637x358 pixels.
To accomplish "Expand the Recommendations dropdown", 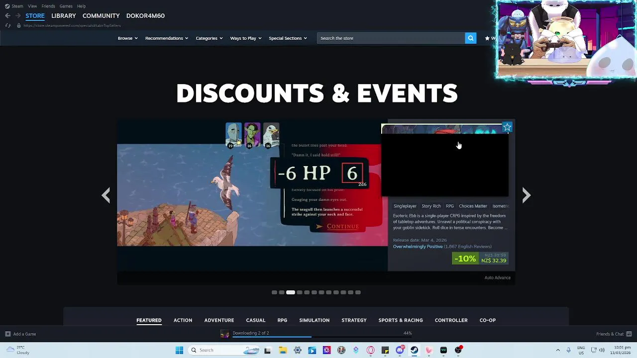I will [167, 38].
